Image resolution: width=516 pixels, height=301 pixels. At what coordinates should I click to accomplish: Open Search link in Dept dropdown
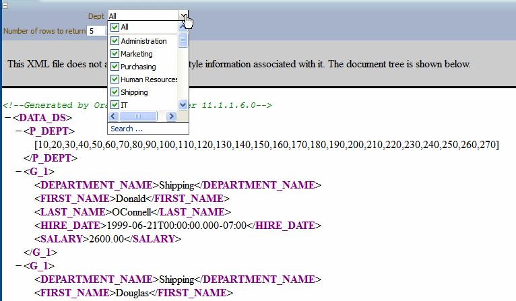pyautogui.click(x=127, y=129)
